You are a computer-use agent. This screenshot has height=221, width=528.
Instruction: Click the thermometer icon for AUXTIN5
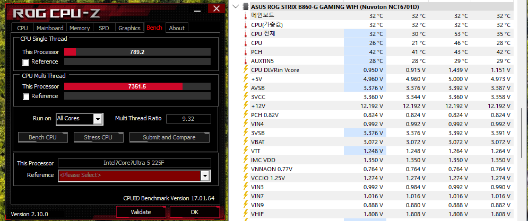(246, 61)
